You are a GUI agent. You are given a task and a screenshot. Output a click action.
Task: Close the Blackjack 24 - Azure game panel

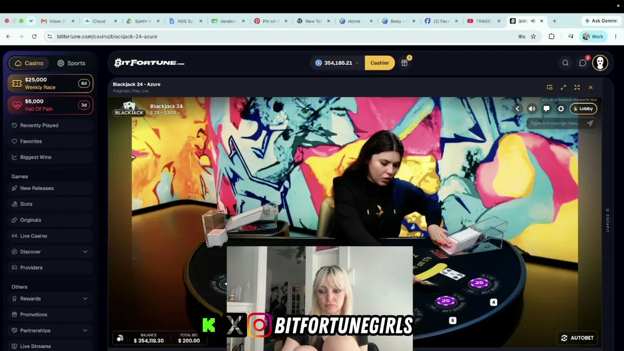pyautogui.click(x=590, y=87)
